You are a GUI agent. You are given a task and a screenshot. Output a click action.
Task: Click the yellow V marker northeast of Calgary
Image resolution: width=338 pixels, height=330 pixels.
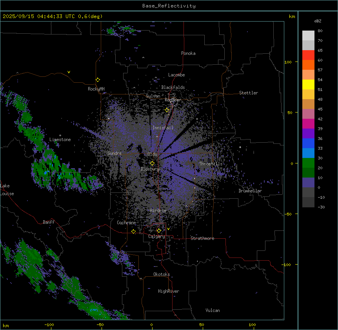pos(168,229)
